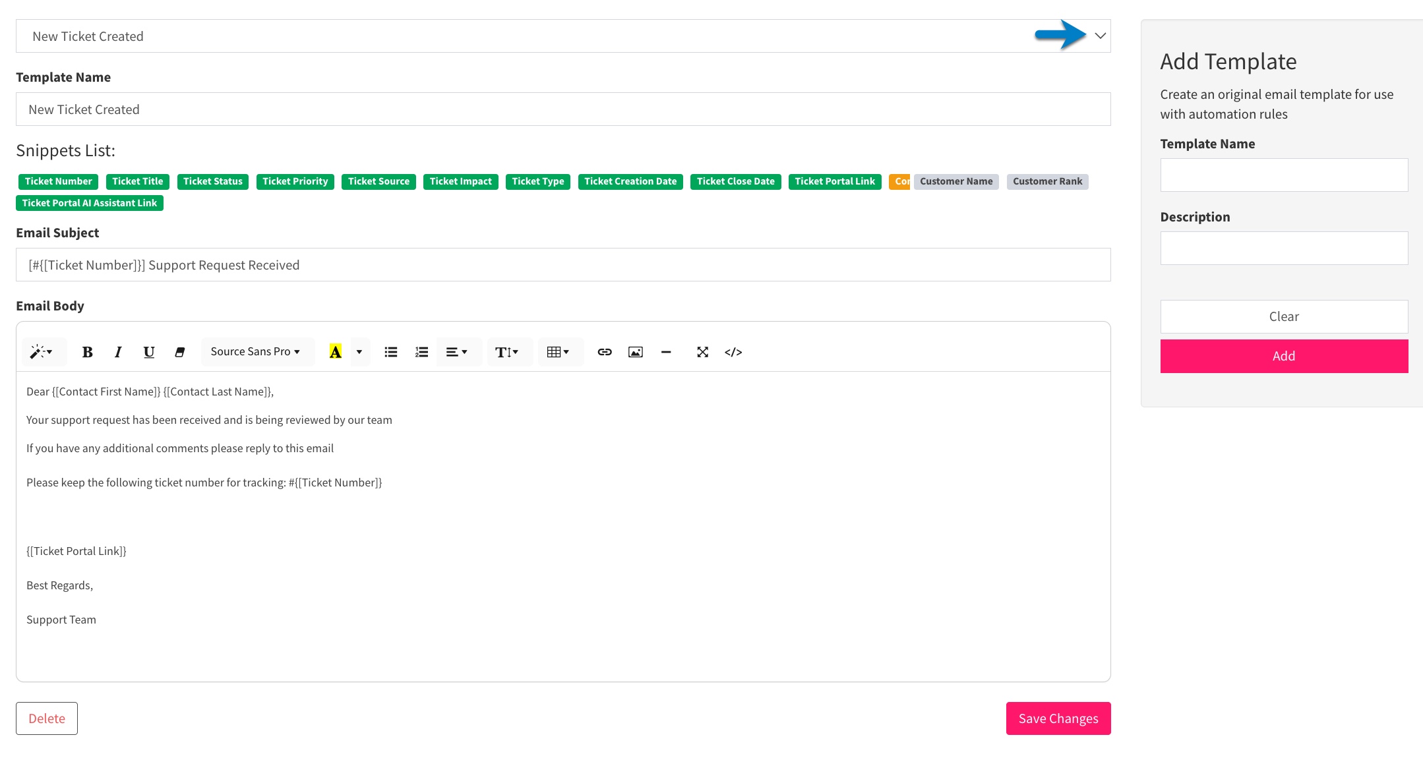The height and width of the screenshot is (758, 1423).
Task: Insert the Ticket Portal AI Assistant Link snippet
Action: click(x=90, y=203)
